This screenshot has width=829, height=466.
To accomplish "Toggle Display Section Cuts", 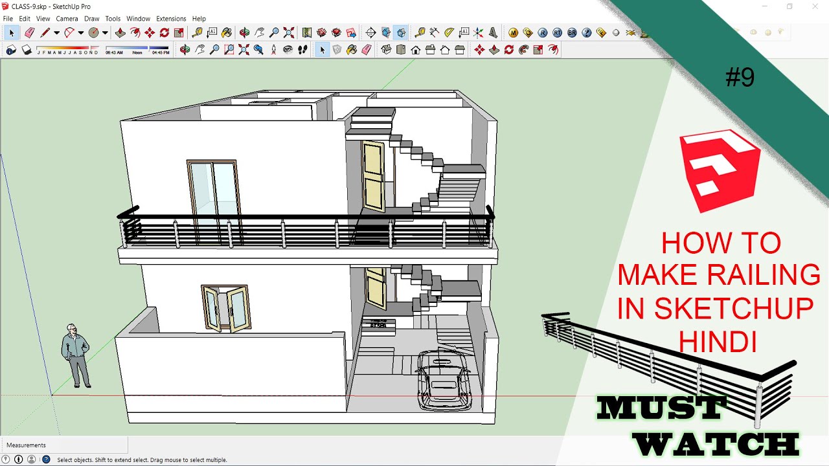I will (402, 32).
